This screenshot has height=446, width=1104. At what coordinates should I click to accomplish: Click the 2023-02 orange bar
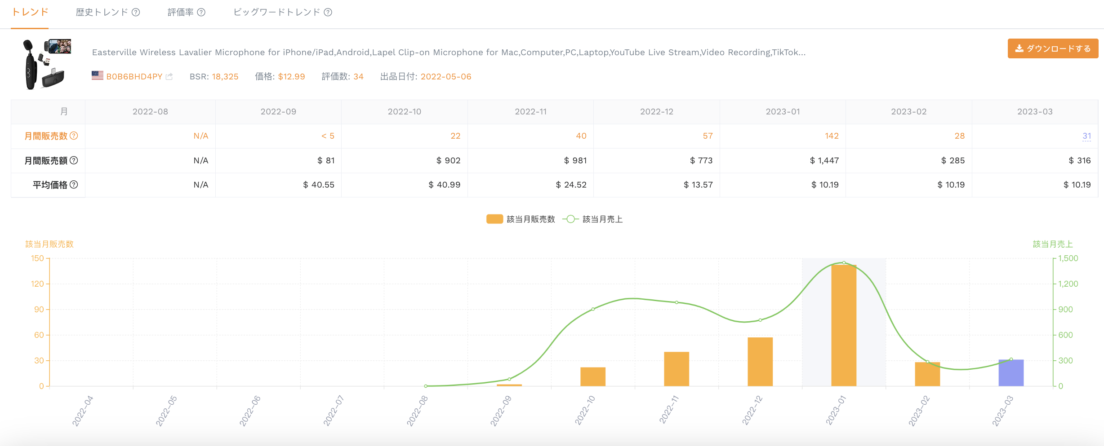tap(927, 374)
